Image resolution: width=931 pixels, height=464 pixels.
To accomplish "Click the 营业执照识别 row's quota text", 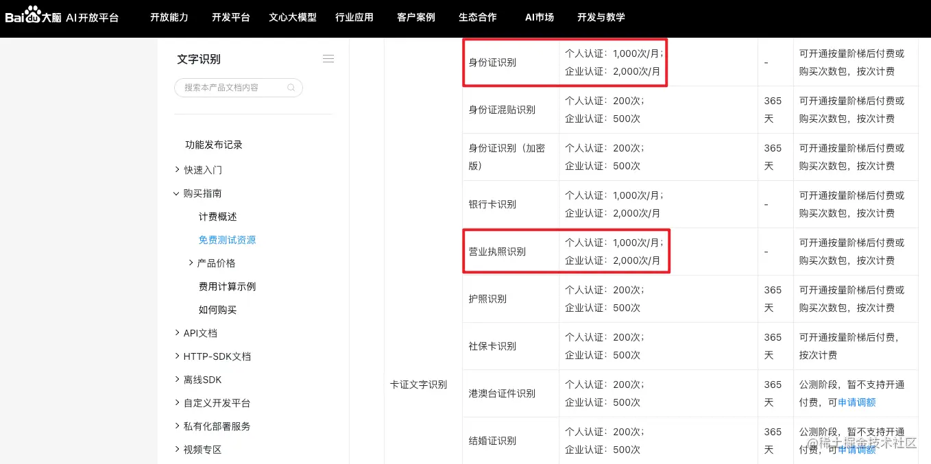I will pyautogui.click(x=614, y=252).
